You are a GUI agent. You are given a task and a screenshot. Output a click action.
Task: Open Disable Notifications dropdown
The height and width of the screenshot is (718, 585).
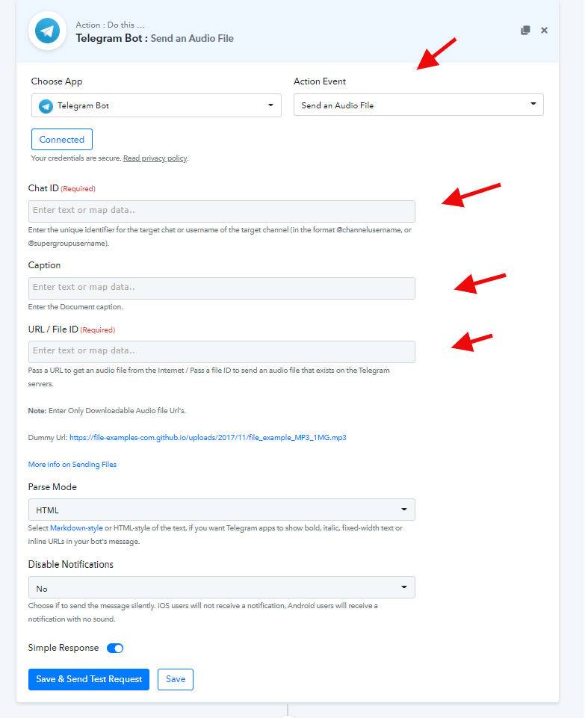tap(222, 587)
